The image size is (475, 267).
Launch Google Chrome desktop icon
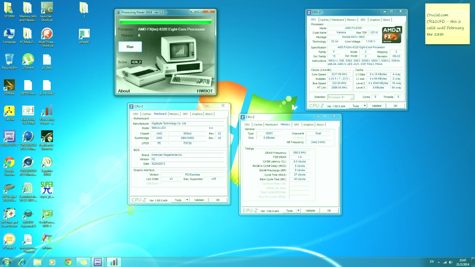tap(9, 166)
